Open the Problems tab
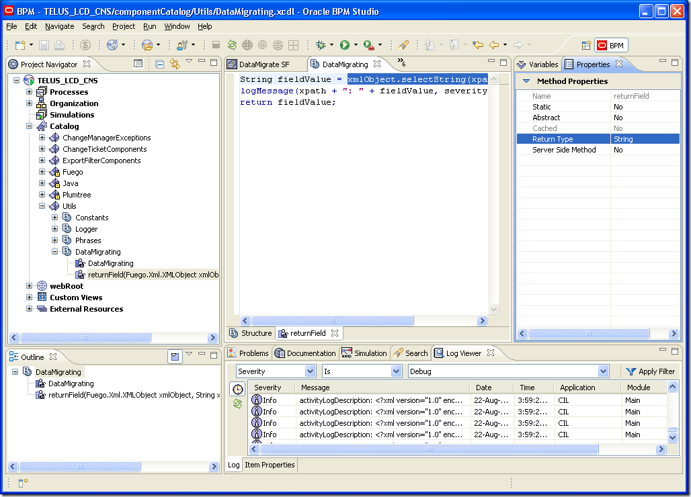Image resolution: width=691 pixels, height=497 pixels. point(248,353)
